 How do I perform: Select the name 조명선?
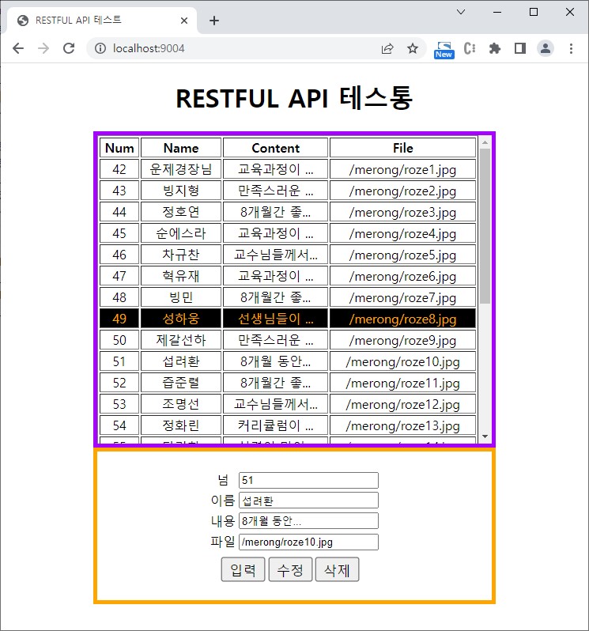(181, 403)
